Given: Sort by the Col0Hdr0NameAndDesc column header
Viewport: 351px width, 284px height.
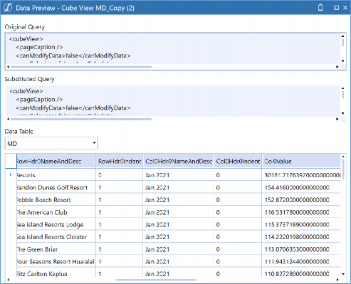Looking at the screenshot, I should pos(178,162).
